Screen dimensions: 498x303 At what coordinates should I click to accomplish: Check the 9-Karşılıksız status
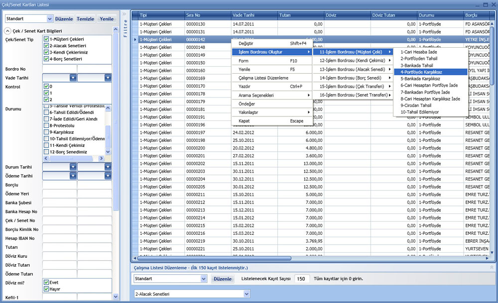pyautogui.click(x=46, y=132)
